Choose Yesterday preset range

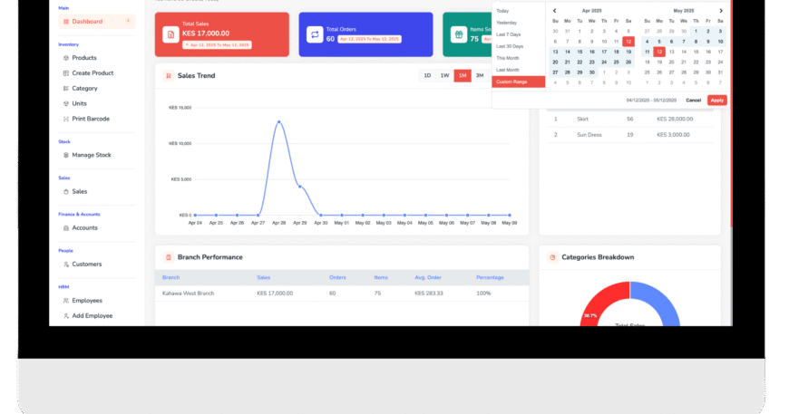click(518, 23)
